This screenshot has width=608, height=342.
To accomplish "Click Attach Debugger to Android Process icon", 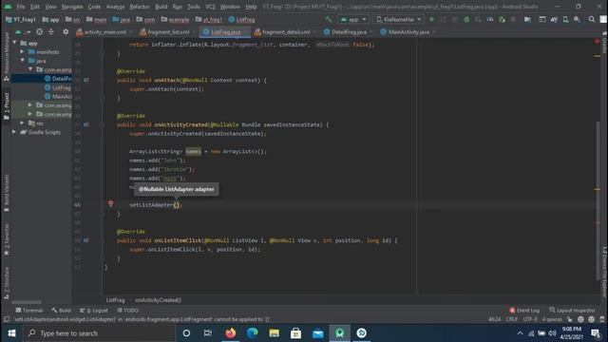I will coord(502,19).
